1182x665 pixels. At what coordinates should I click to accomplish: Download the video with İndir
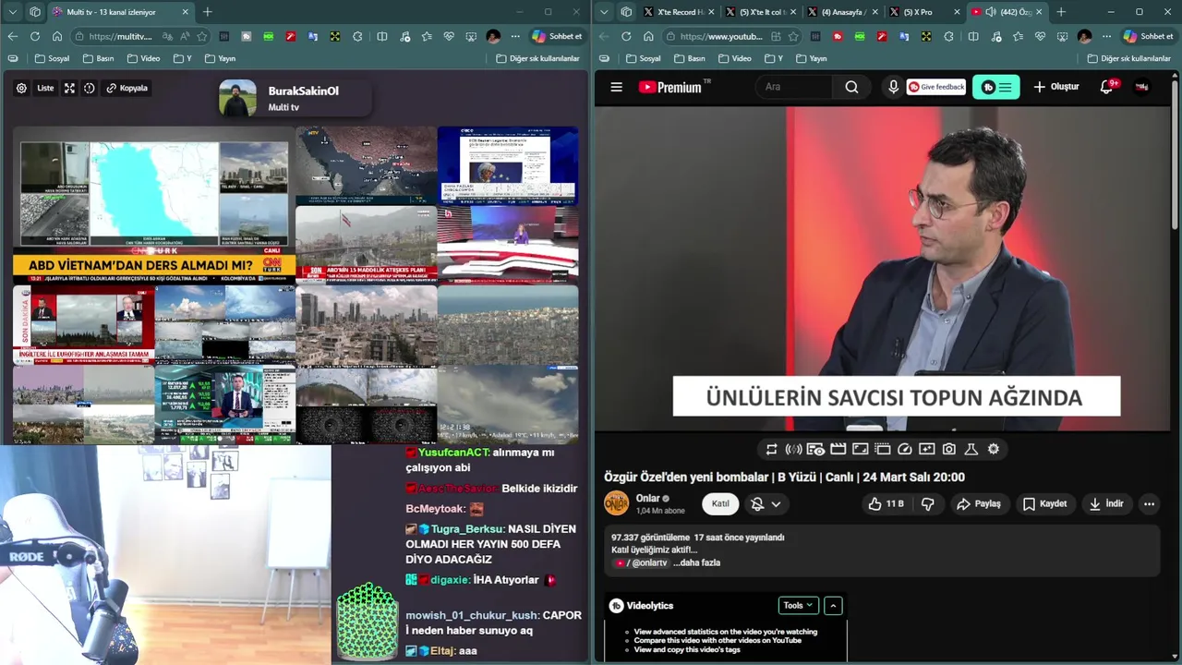1106,503
